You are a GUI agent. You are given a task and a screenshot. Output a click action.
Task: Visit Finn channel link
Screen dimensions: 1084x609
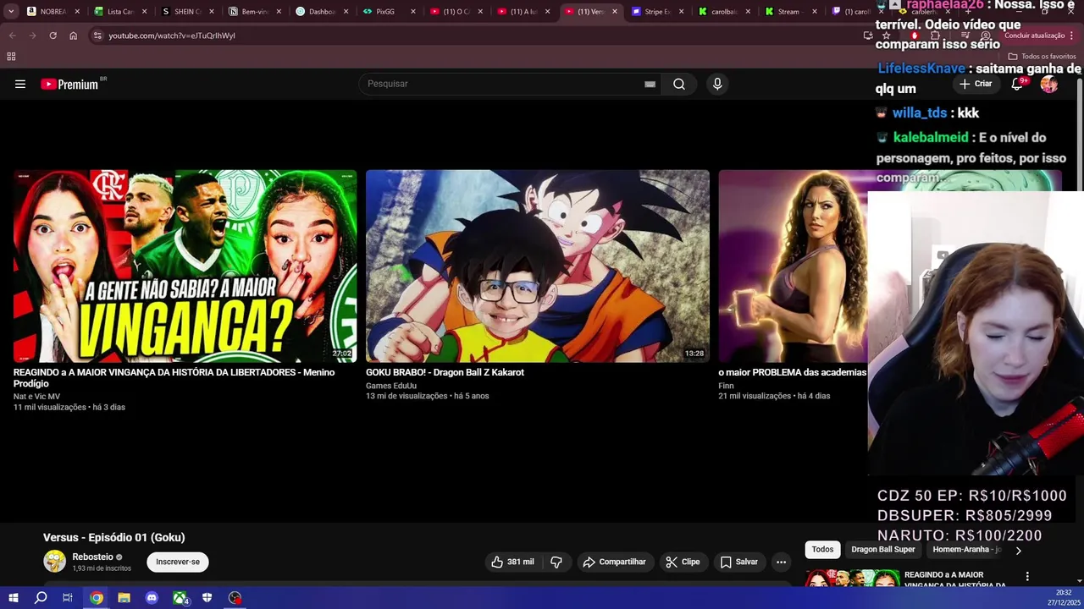[726, 386]
